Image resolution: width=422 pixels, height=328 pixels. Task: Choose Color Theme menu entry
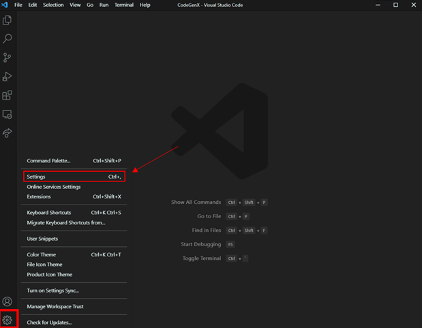pos(74,254)
